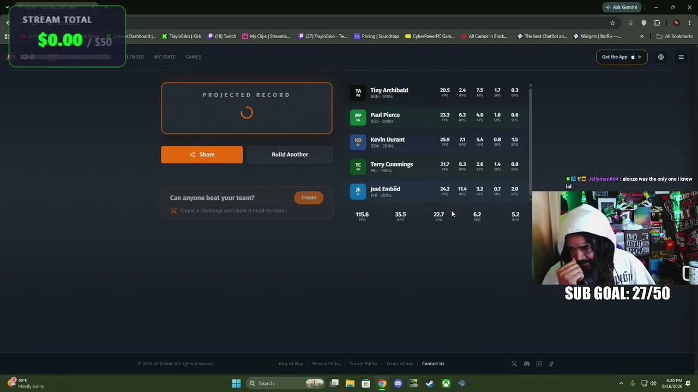The image size is (698, 392).
Task: Open the microphone tray icon
Action: pos(633,383)
